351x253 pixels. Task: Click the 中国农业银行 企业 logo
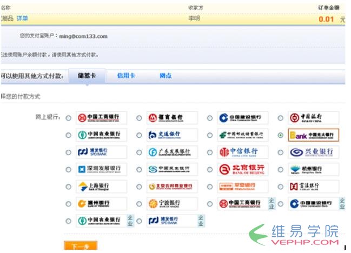point(105,221)
